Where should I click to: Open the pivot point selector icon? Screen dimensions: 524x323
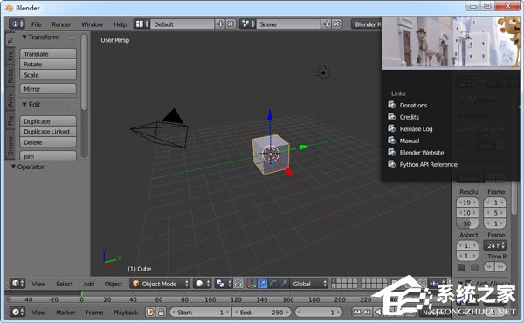pyautogui.click(x=223, y=284)
